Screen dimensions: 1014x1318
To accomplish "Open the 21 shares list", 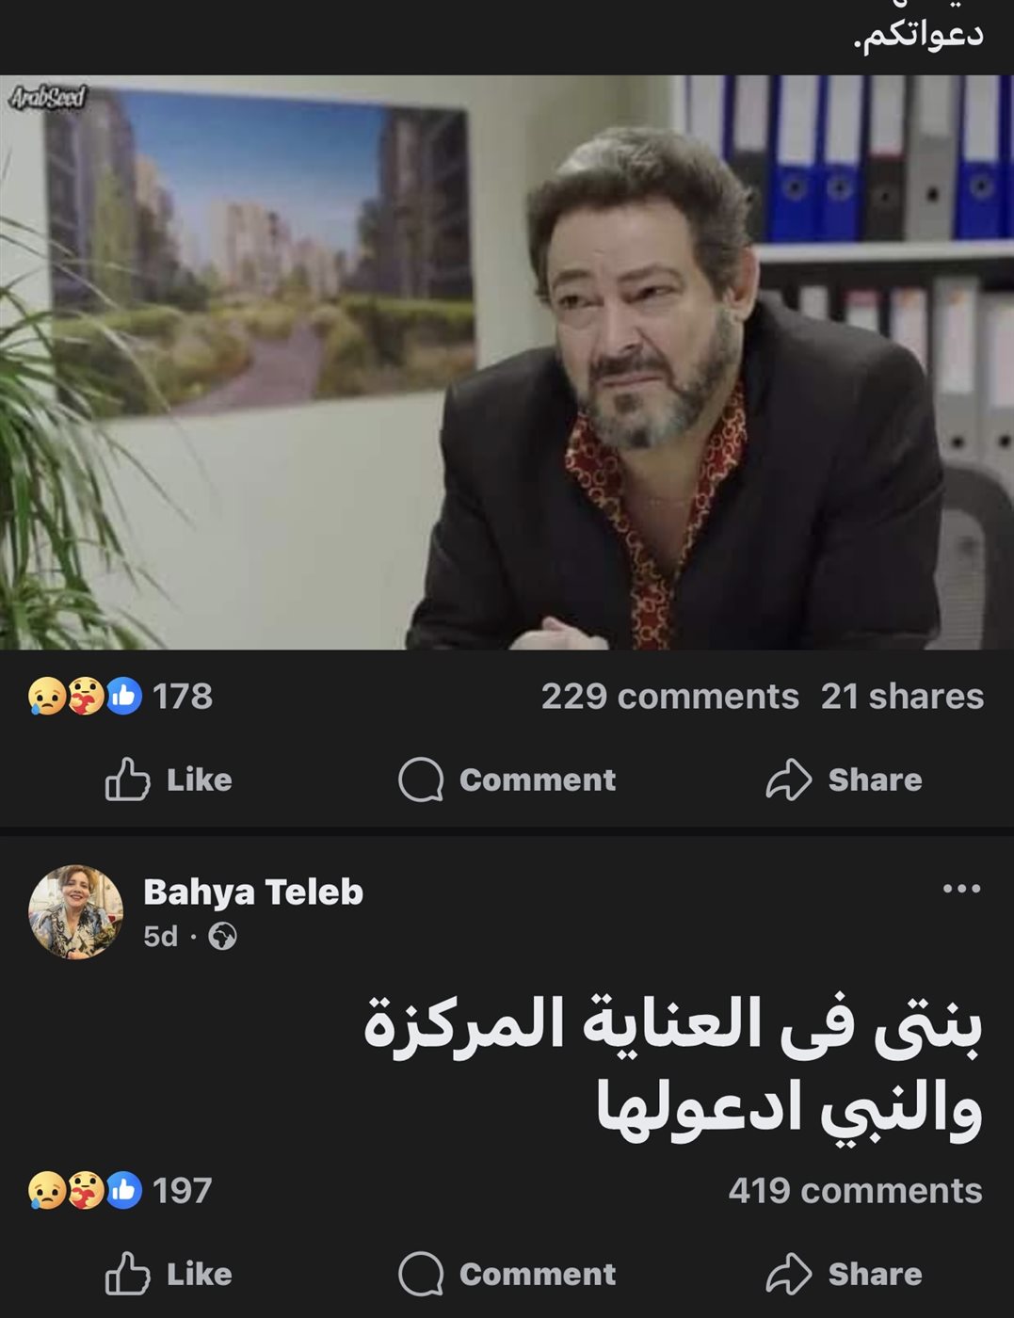I will 902,697.
